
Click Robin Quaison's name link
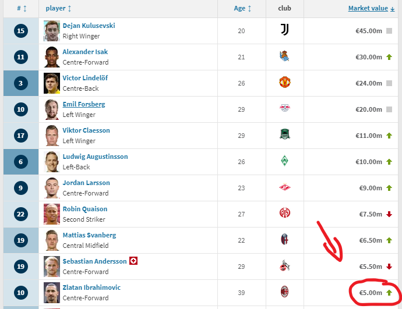coord(85,209)
